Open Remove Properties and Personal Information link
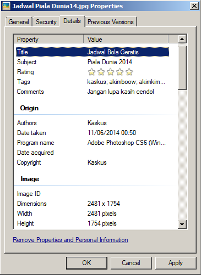Screen dimensions: 201x275 [x=70, y=240]
